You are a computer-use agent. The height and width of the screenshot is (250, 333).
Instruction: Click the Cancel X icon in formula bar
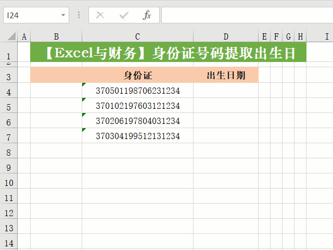click(x=100, y=15)
